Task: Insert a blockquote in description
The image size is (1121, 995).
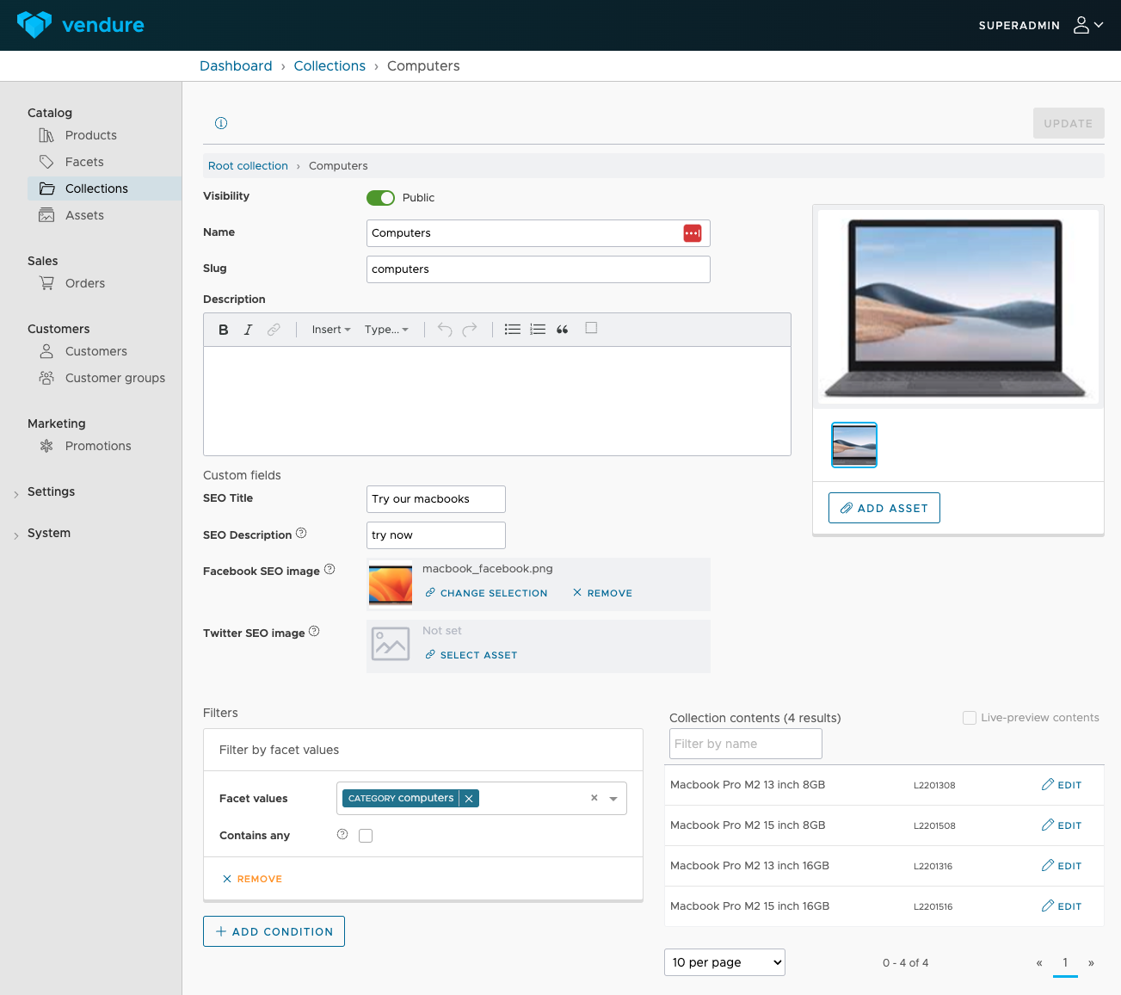Action: 563,330
